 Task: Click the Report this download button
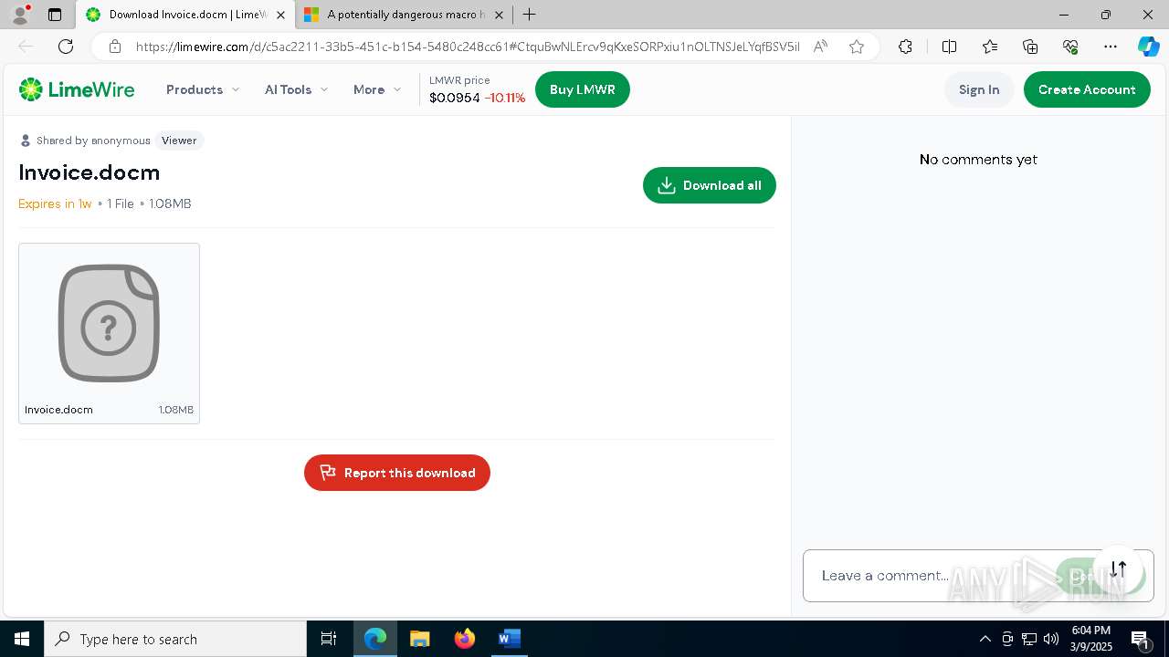tap(397, 473)
